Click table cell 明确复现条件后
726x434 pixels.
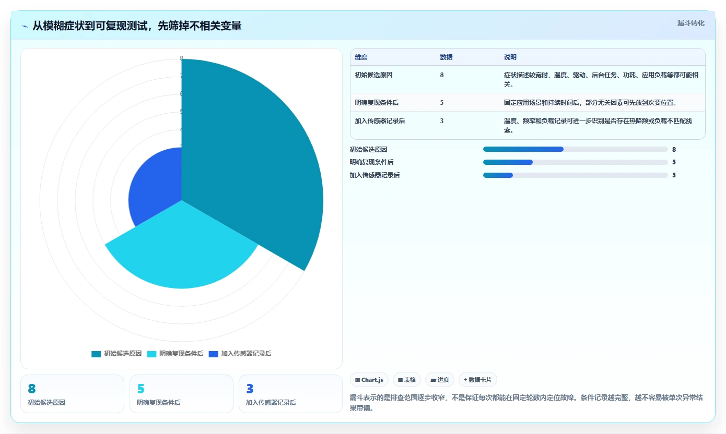[377, 103]
